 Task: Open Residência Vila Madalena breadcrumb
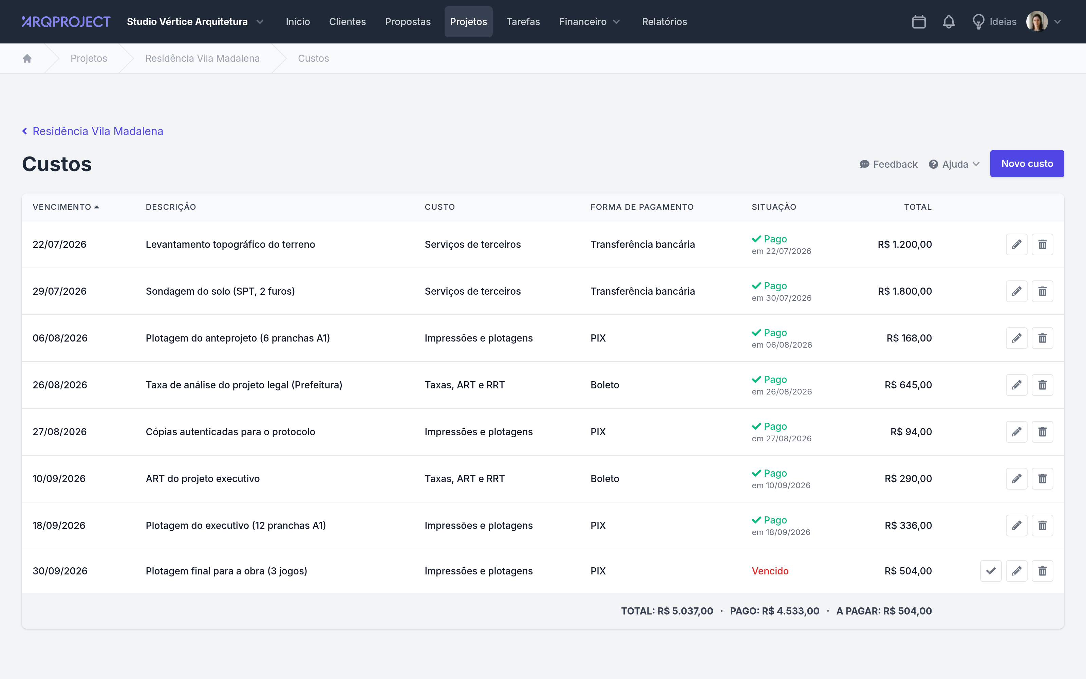tap(202, 58)
